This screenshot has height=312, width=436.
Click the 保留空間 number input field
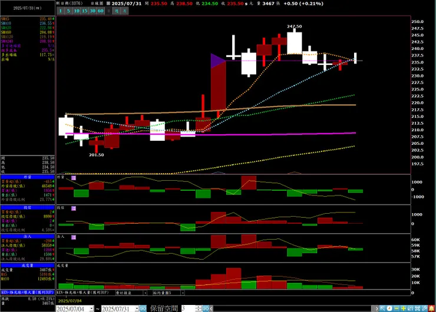[189, 308]
